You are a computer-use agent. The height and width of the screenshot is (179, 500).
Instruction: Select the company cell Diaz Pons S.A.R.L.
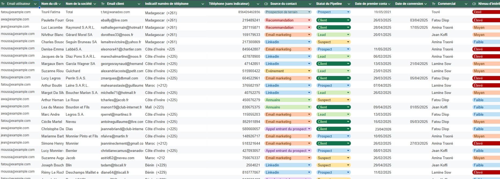coord(81,56)
